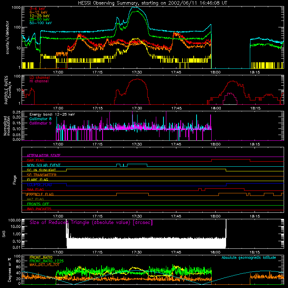The image size is (288, 288).
Task: Click the PARTICLE RATES axis title
Action: tap(6, 90)
